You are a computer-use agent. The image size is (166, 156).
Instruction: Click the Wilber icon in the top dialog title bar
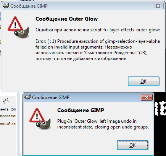point(6,6)
